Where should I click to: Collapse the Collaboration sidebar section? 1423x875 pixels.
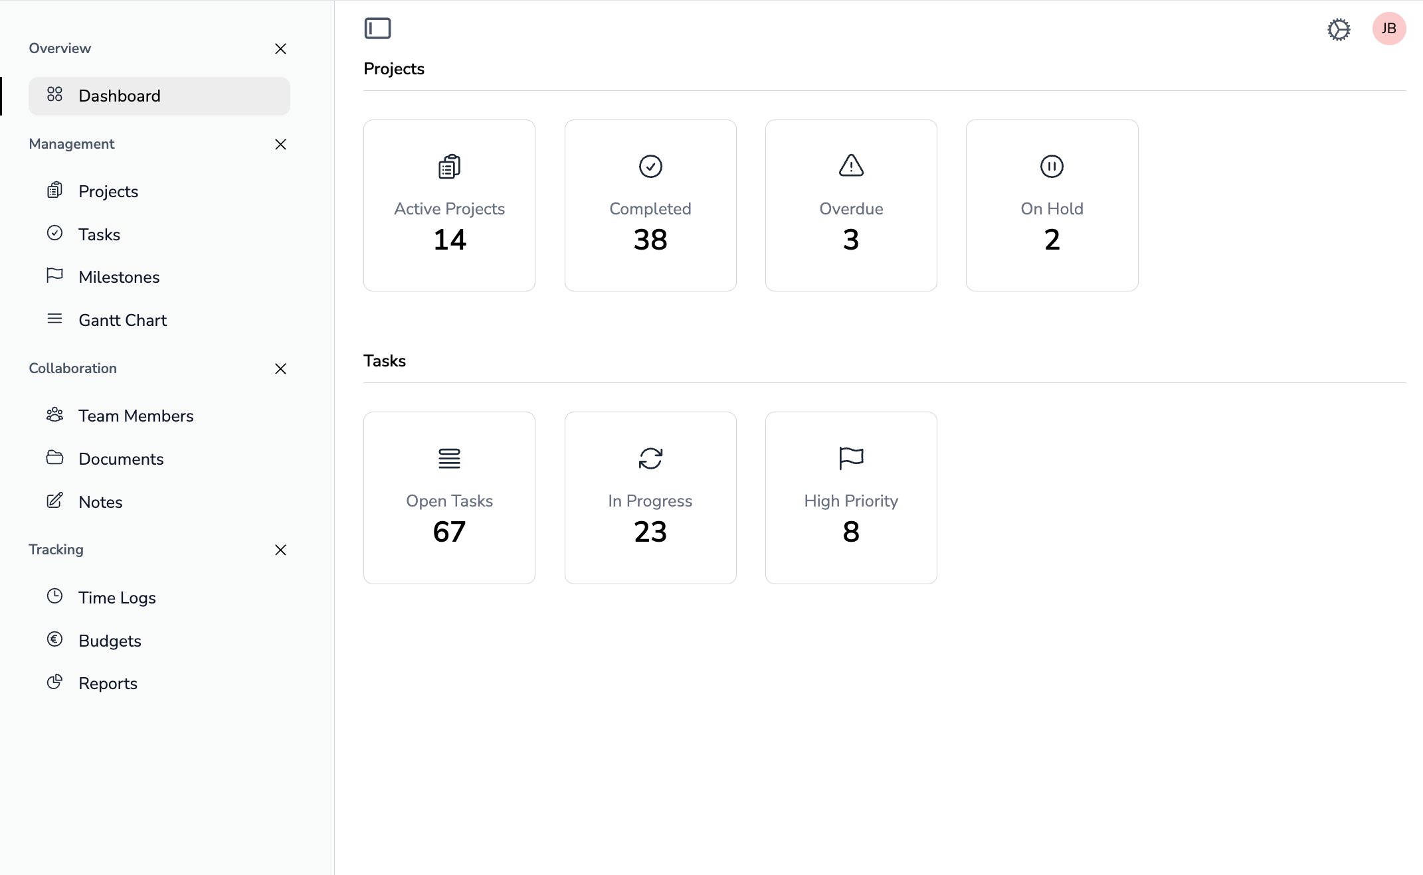point(280,369)
